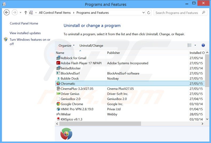Go up one folder level arrow
211x143 pixels.
[x=26, y=13]
